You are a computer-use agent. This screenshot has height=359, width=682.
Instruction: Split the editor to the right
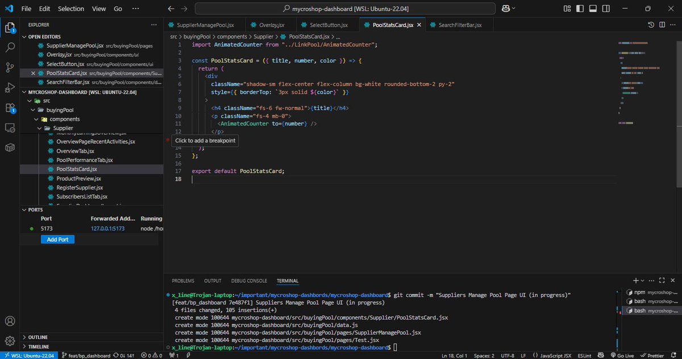(662, 25)
